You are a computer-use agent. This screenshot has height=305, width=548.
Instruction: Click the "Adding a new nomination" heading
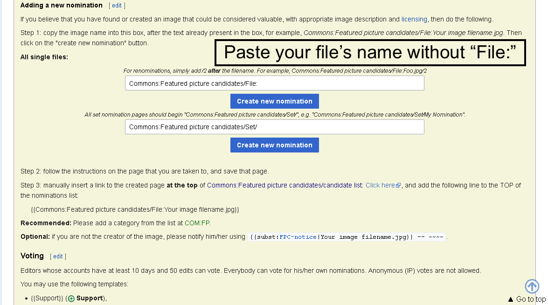[x=62, y=6]
